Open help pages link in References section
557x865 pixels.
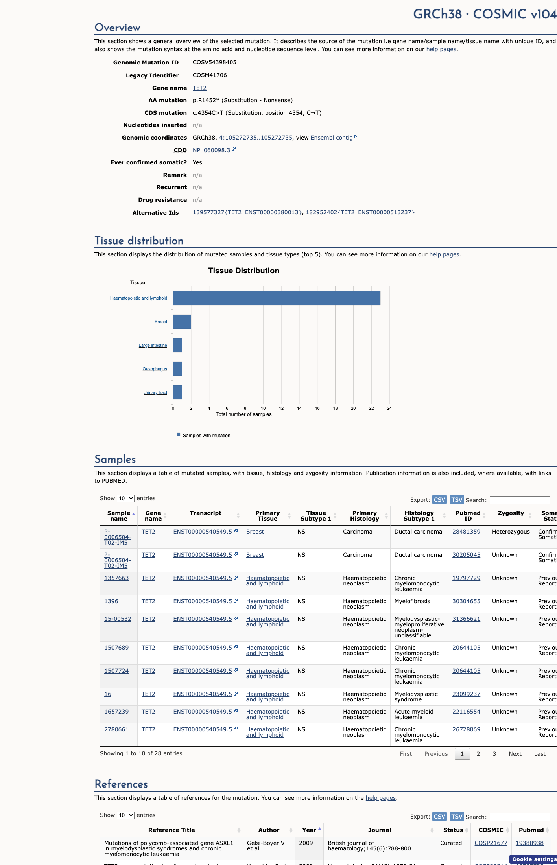(x=381, y=798)
